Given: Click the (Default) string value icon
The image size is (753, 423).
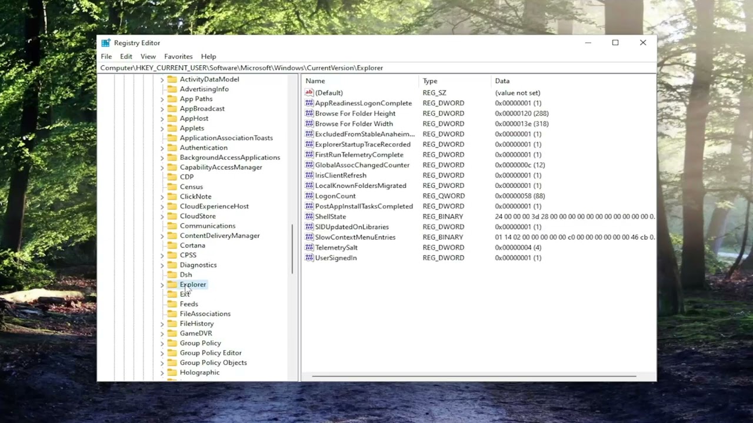Looking at the screenshot, I should click(x=309, y=93).
